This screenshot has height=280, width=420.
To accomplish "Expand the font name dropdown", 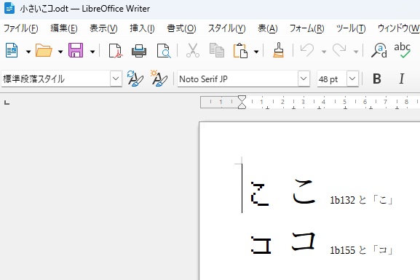I will (x=304, y=79).
